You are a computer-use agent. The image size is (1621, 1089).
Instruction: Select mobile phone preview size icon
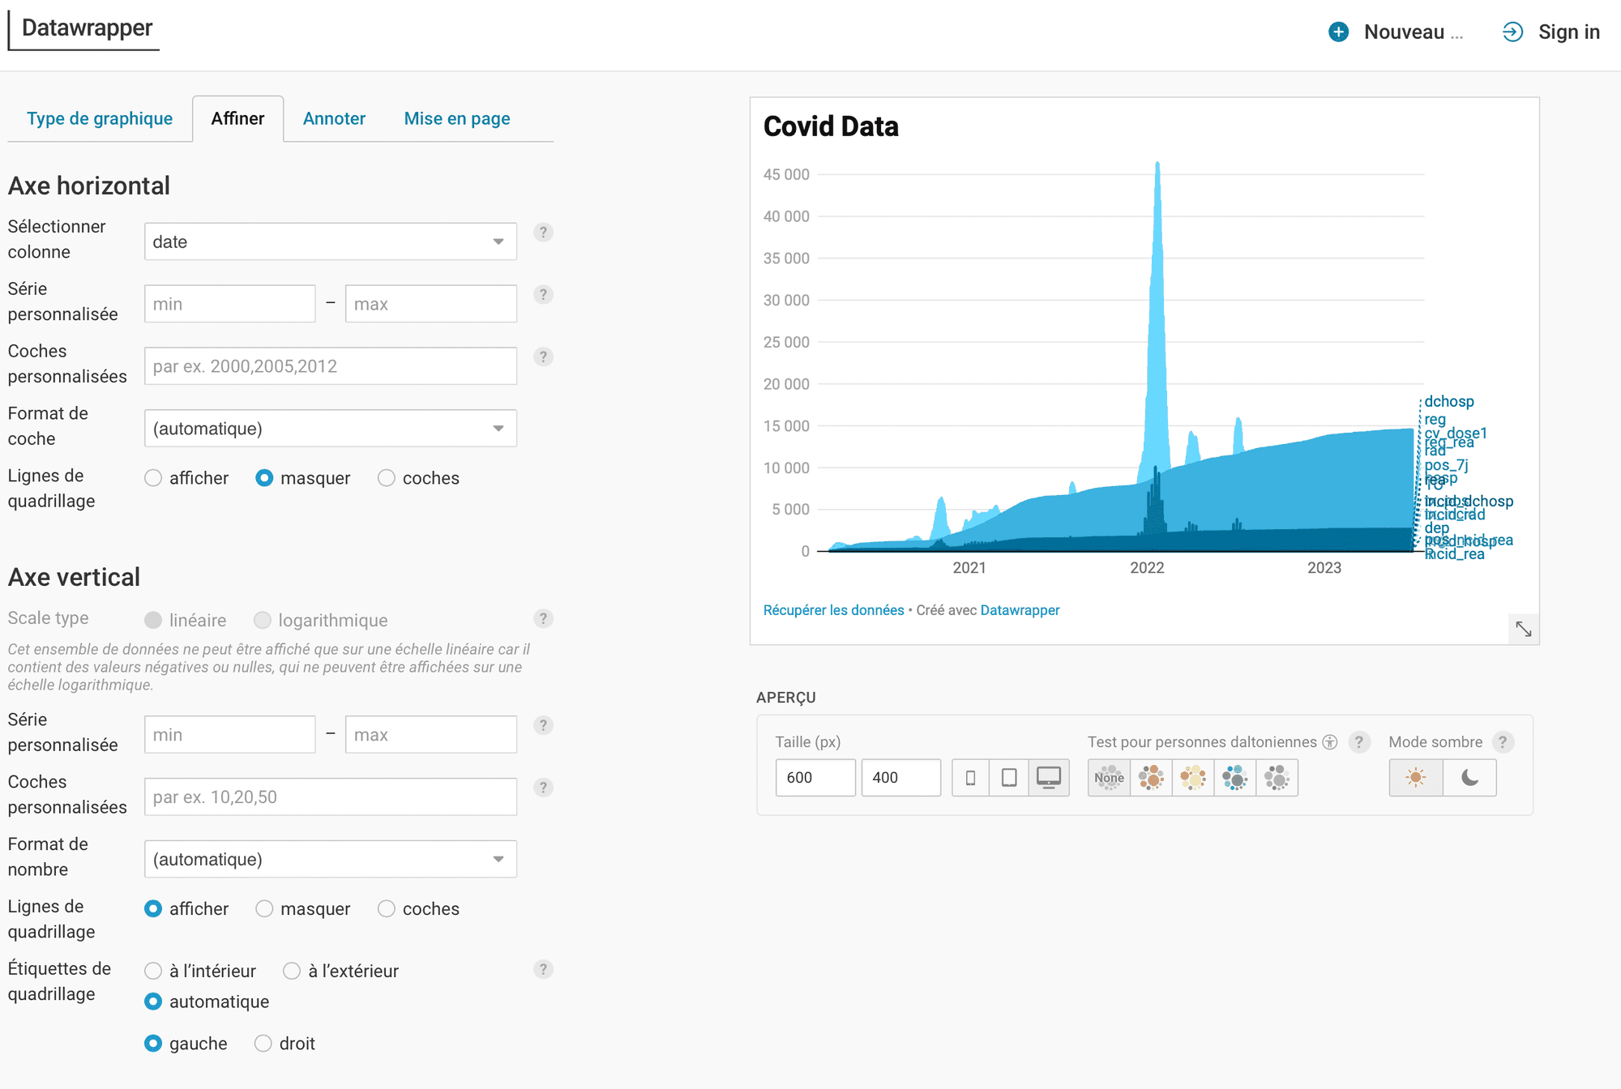[970, 778]
